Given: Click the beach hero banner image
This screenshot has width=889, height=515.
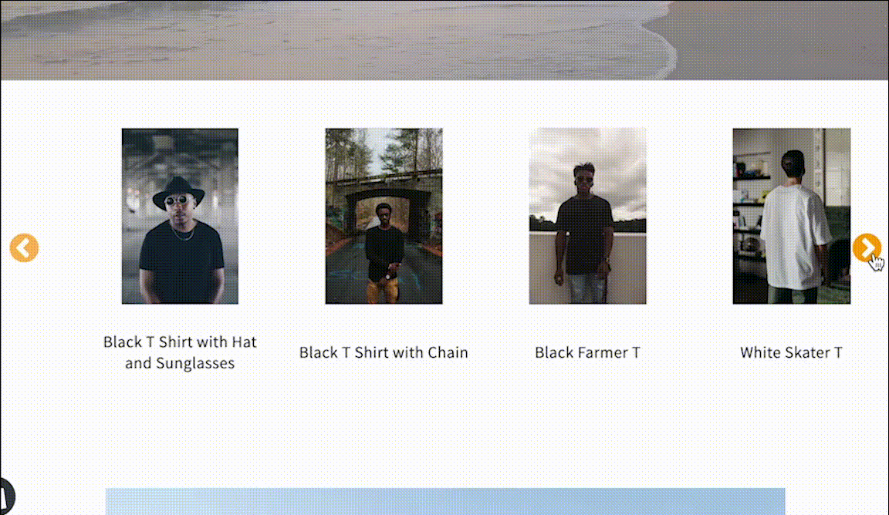Looking at the screenshot, I should click(x=444, y=39).
